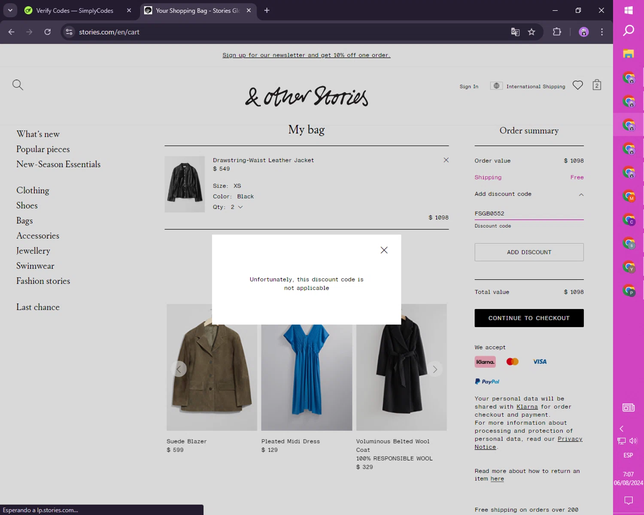Open the Jewellery category
644x515 pixels.
33,251
